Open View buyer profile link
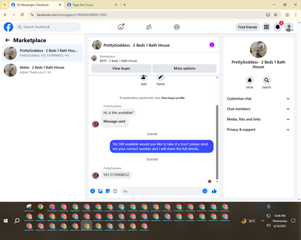The image size is (301, 240). [173, 98]
